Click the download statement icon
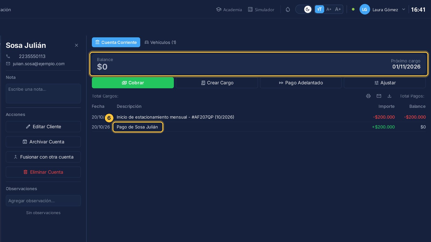Screen dimensions: 431x242 [389, 96]
